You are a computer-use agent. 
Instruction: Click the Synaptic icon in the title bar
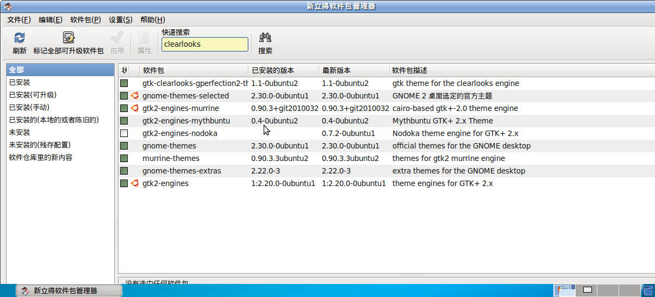pos(8,7)
